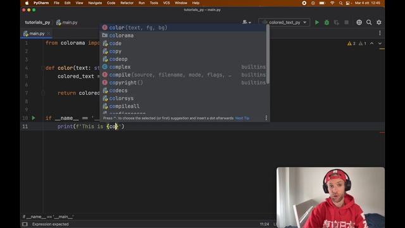405x228 pixels.
Task: Choose the code module suggestion
Action: pos(184,44)
